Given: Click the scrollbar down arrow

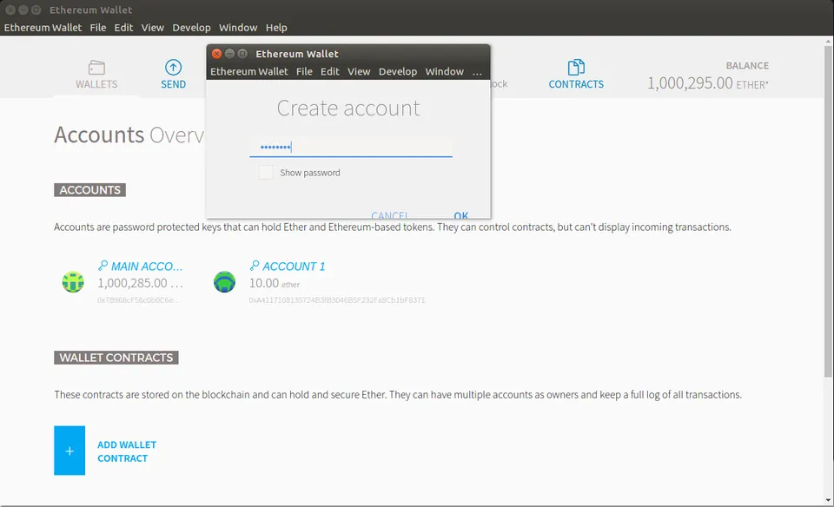Looking at the screenshot, I should pyautogui.click(x=828, y=500).
